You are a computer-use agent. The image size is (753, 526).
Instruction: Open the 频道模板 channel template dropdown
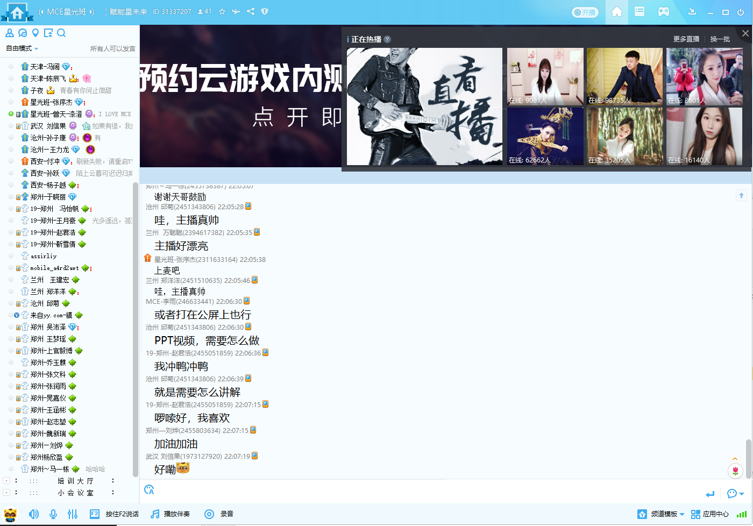661,514
